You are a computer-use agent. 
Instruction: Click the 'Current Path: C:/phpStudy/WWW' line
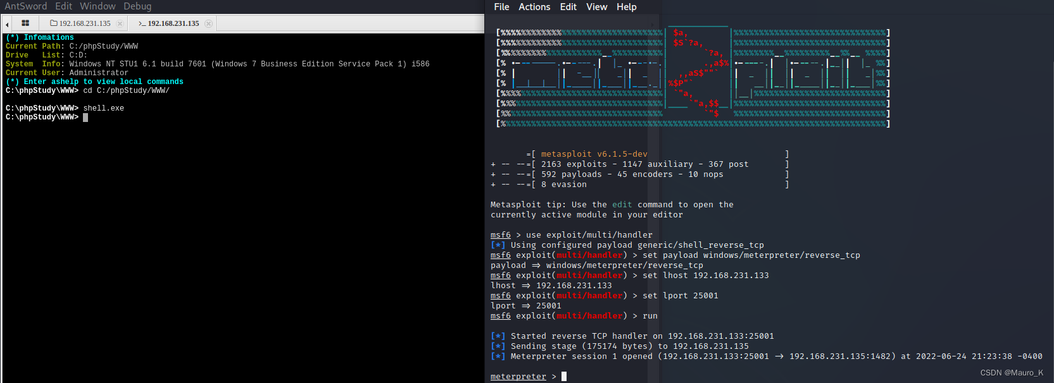(72, 47)
